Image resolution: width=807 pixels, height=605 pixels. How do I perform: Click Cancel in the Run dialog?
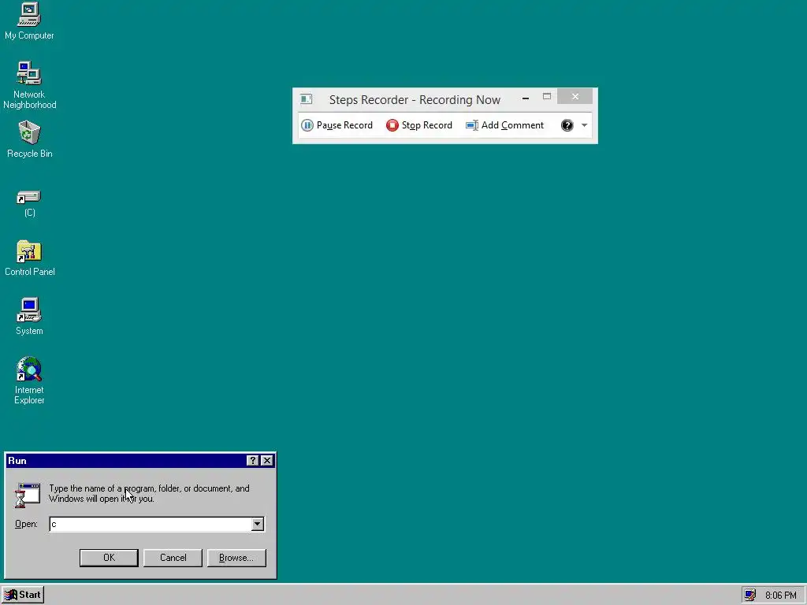[173, 558]
